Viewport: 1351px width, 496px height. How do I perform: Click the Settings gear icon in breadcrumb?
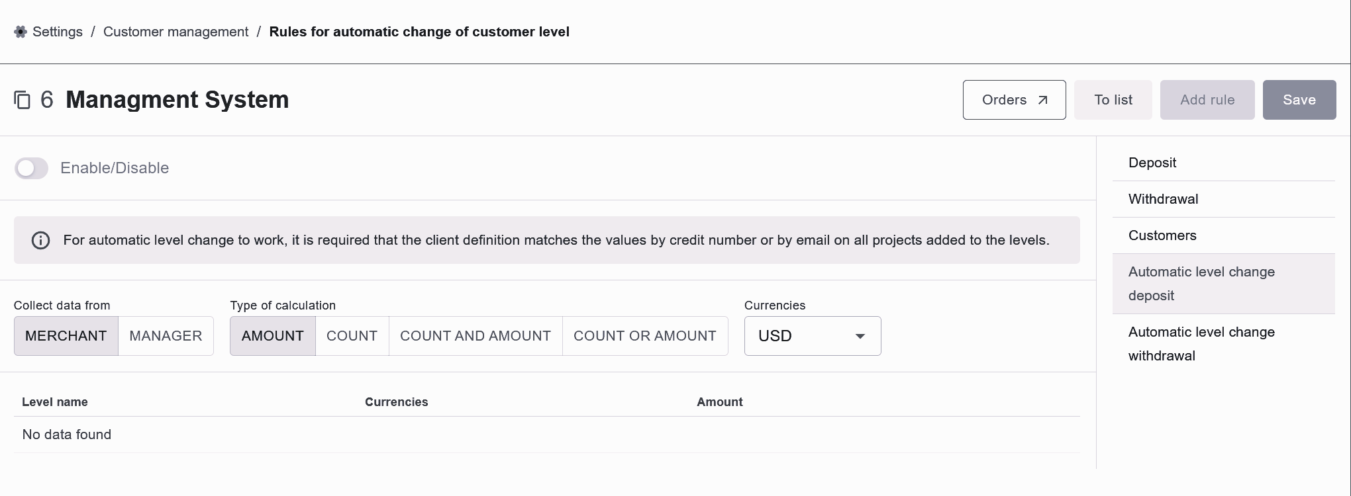pyautogui.click(x=21, y=32)
